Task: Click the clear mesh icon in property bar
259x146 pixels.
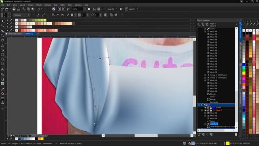Action: [116, 15]
